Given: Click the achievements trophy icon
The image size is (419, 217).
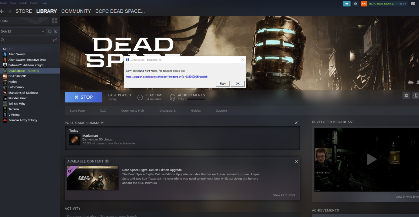Looking at the screenshot, I should coord(173,97).
